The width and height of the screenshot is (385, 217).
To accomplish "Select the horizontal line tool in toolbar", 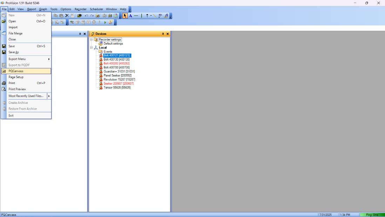I will pyautogui.click(x=136, y=16).
